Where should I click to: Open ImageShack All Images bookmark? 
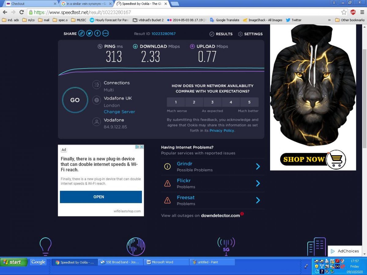(263, 20)
